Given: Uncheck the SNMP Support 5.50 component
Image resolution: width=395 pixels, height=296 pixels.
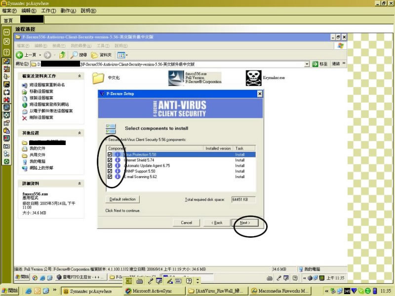Looking at the screenshot, I should [110, 171].
